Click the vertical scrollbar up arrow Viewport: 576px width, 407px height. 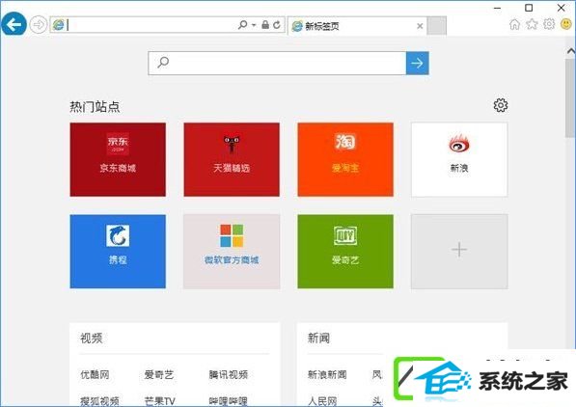tap(571, 51)
